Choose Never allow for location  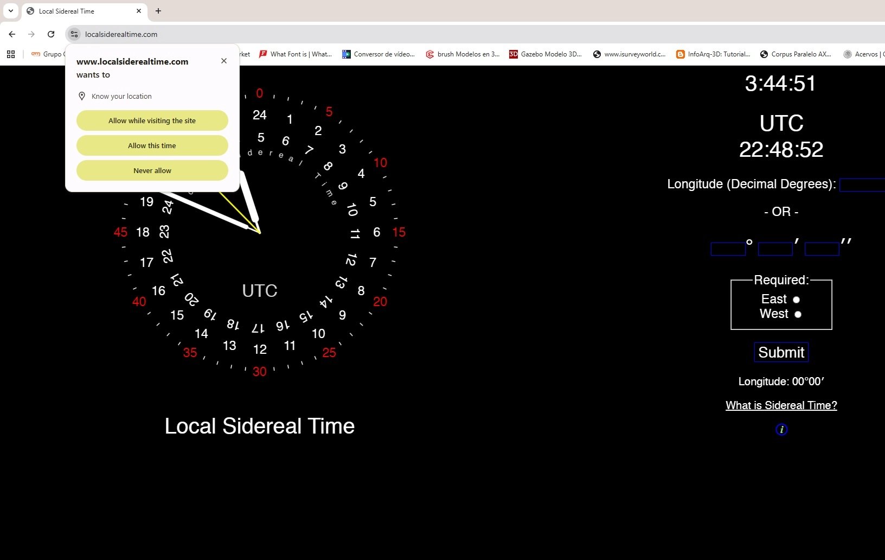pos(152,170)
